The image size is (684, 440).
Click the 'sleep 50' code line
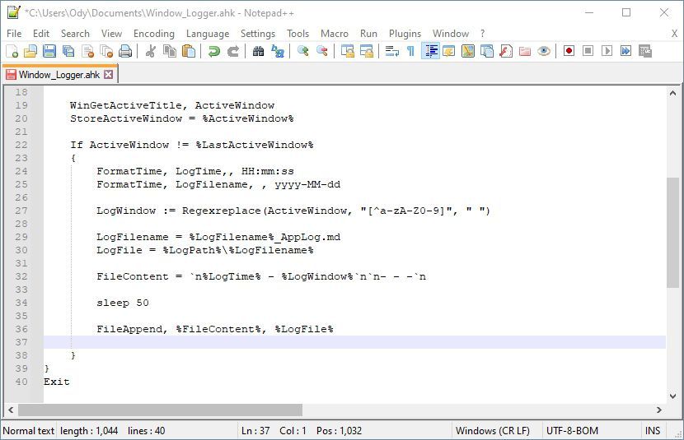123,303
